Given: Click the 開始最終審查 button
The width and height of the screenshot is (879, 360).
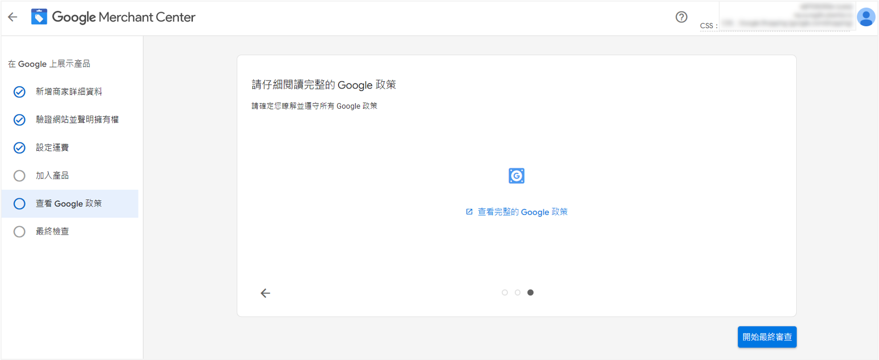Looking at the screenshot, I should (x=767, y=337).
